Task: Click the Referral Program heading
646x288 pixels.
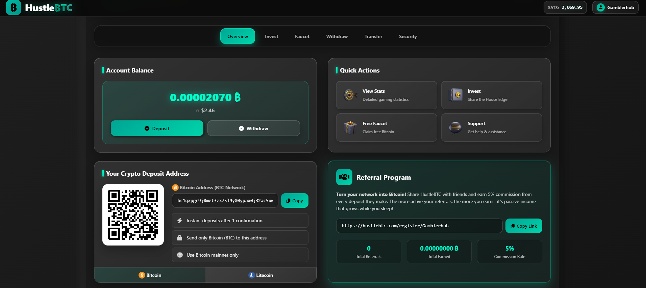Action: pos(383,177)
